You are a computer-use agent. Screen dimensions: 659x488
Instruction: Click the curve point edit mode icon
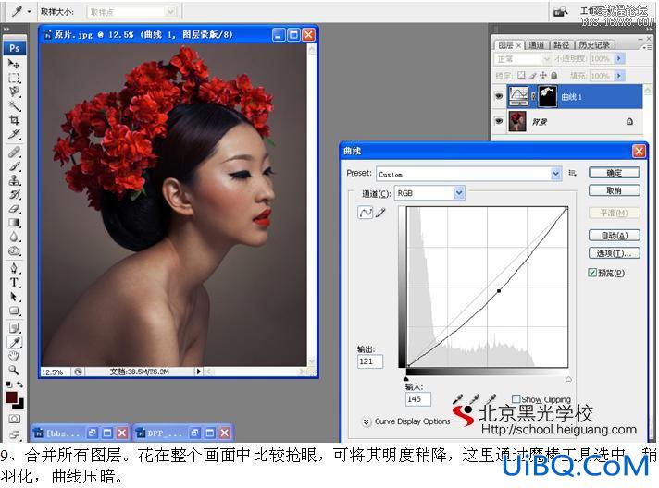365,213
